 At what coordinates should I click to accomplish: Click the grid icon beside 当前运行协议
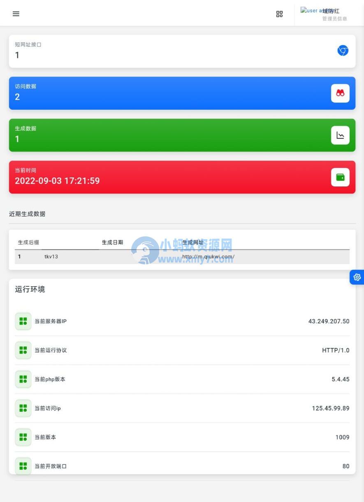pos(23,350)
